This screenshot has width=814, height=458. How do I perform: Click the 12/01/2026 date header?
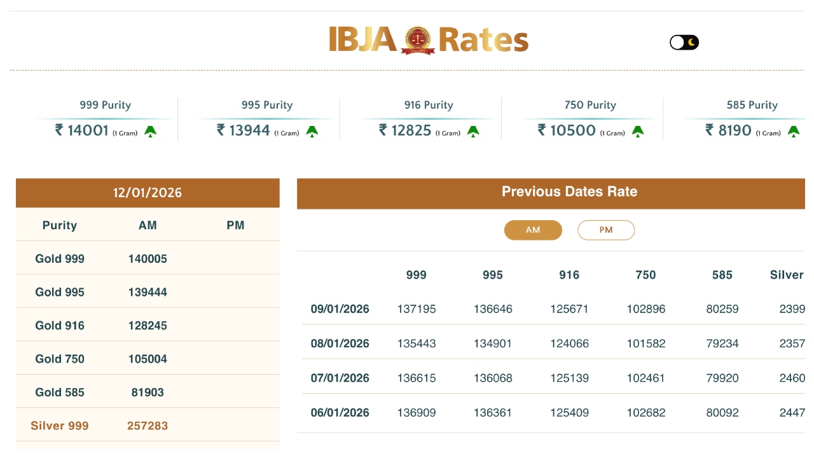coord(148,193)
